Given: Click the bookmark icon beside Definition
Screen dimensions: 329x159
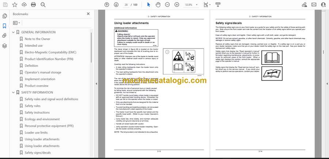Looking at the screenshot, I should click(21, 66).
